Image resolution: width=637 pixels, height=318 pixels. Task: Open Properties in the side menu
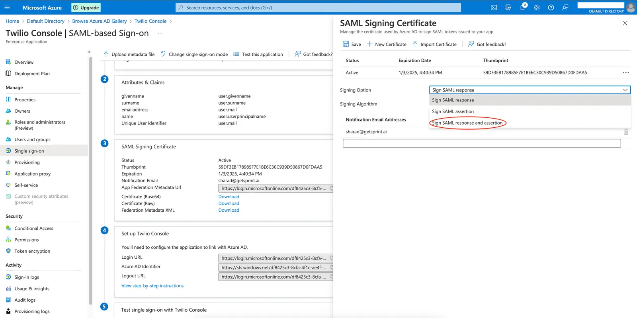(25, 99)
